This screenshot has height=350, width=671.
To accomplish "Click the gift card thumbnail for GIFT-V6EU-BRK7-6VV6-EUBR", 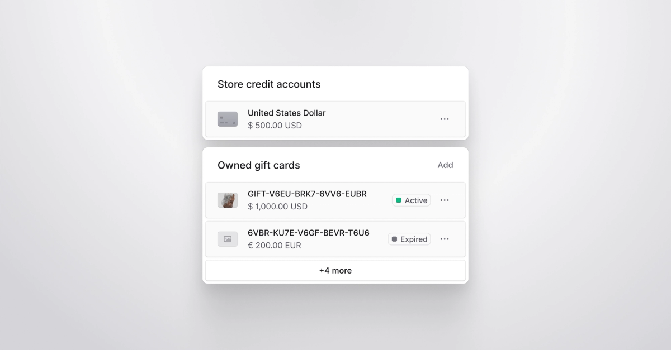I will coord(228,200).
